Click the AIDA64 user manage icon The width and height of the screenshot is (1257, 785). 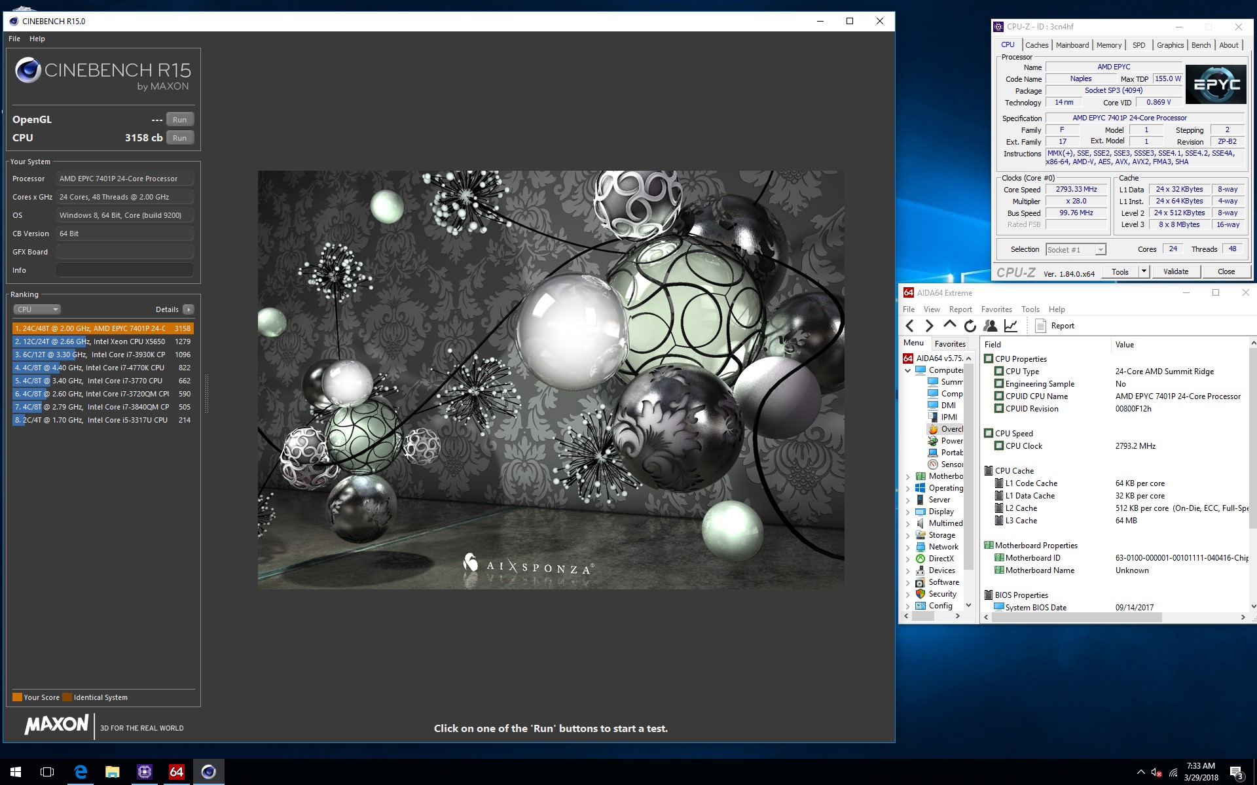[x=991, y=326]
